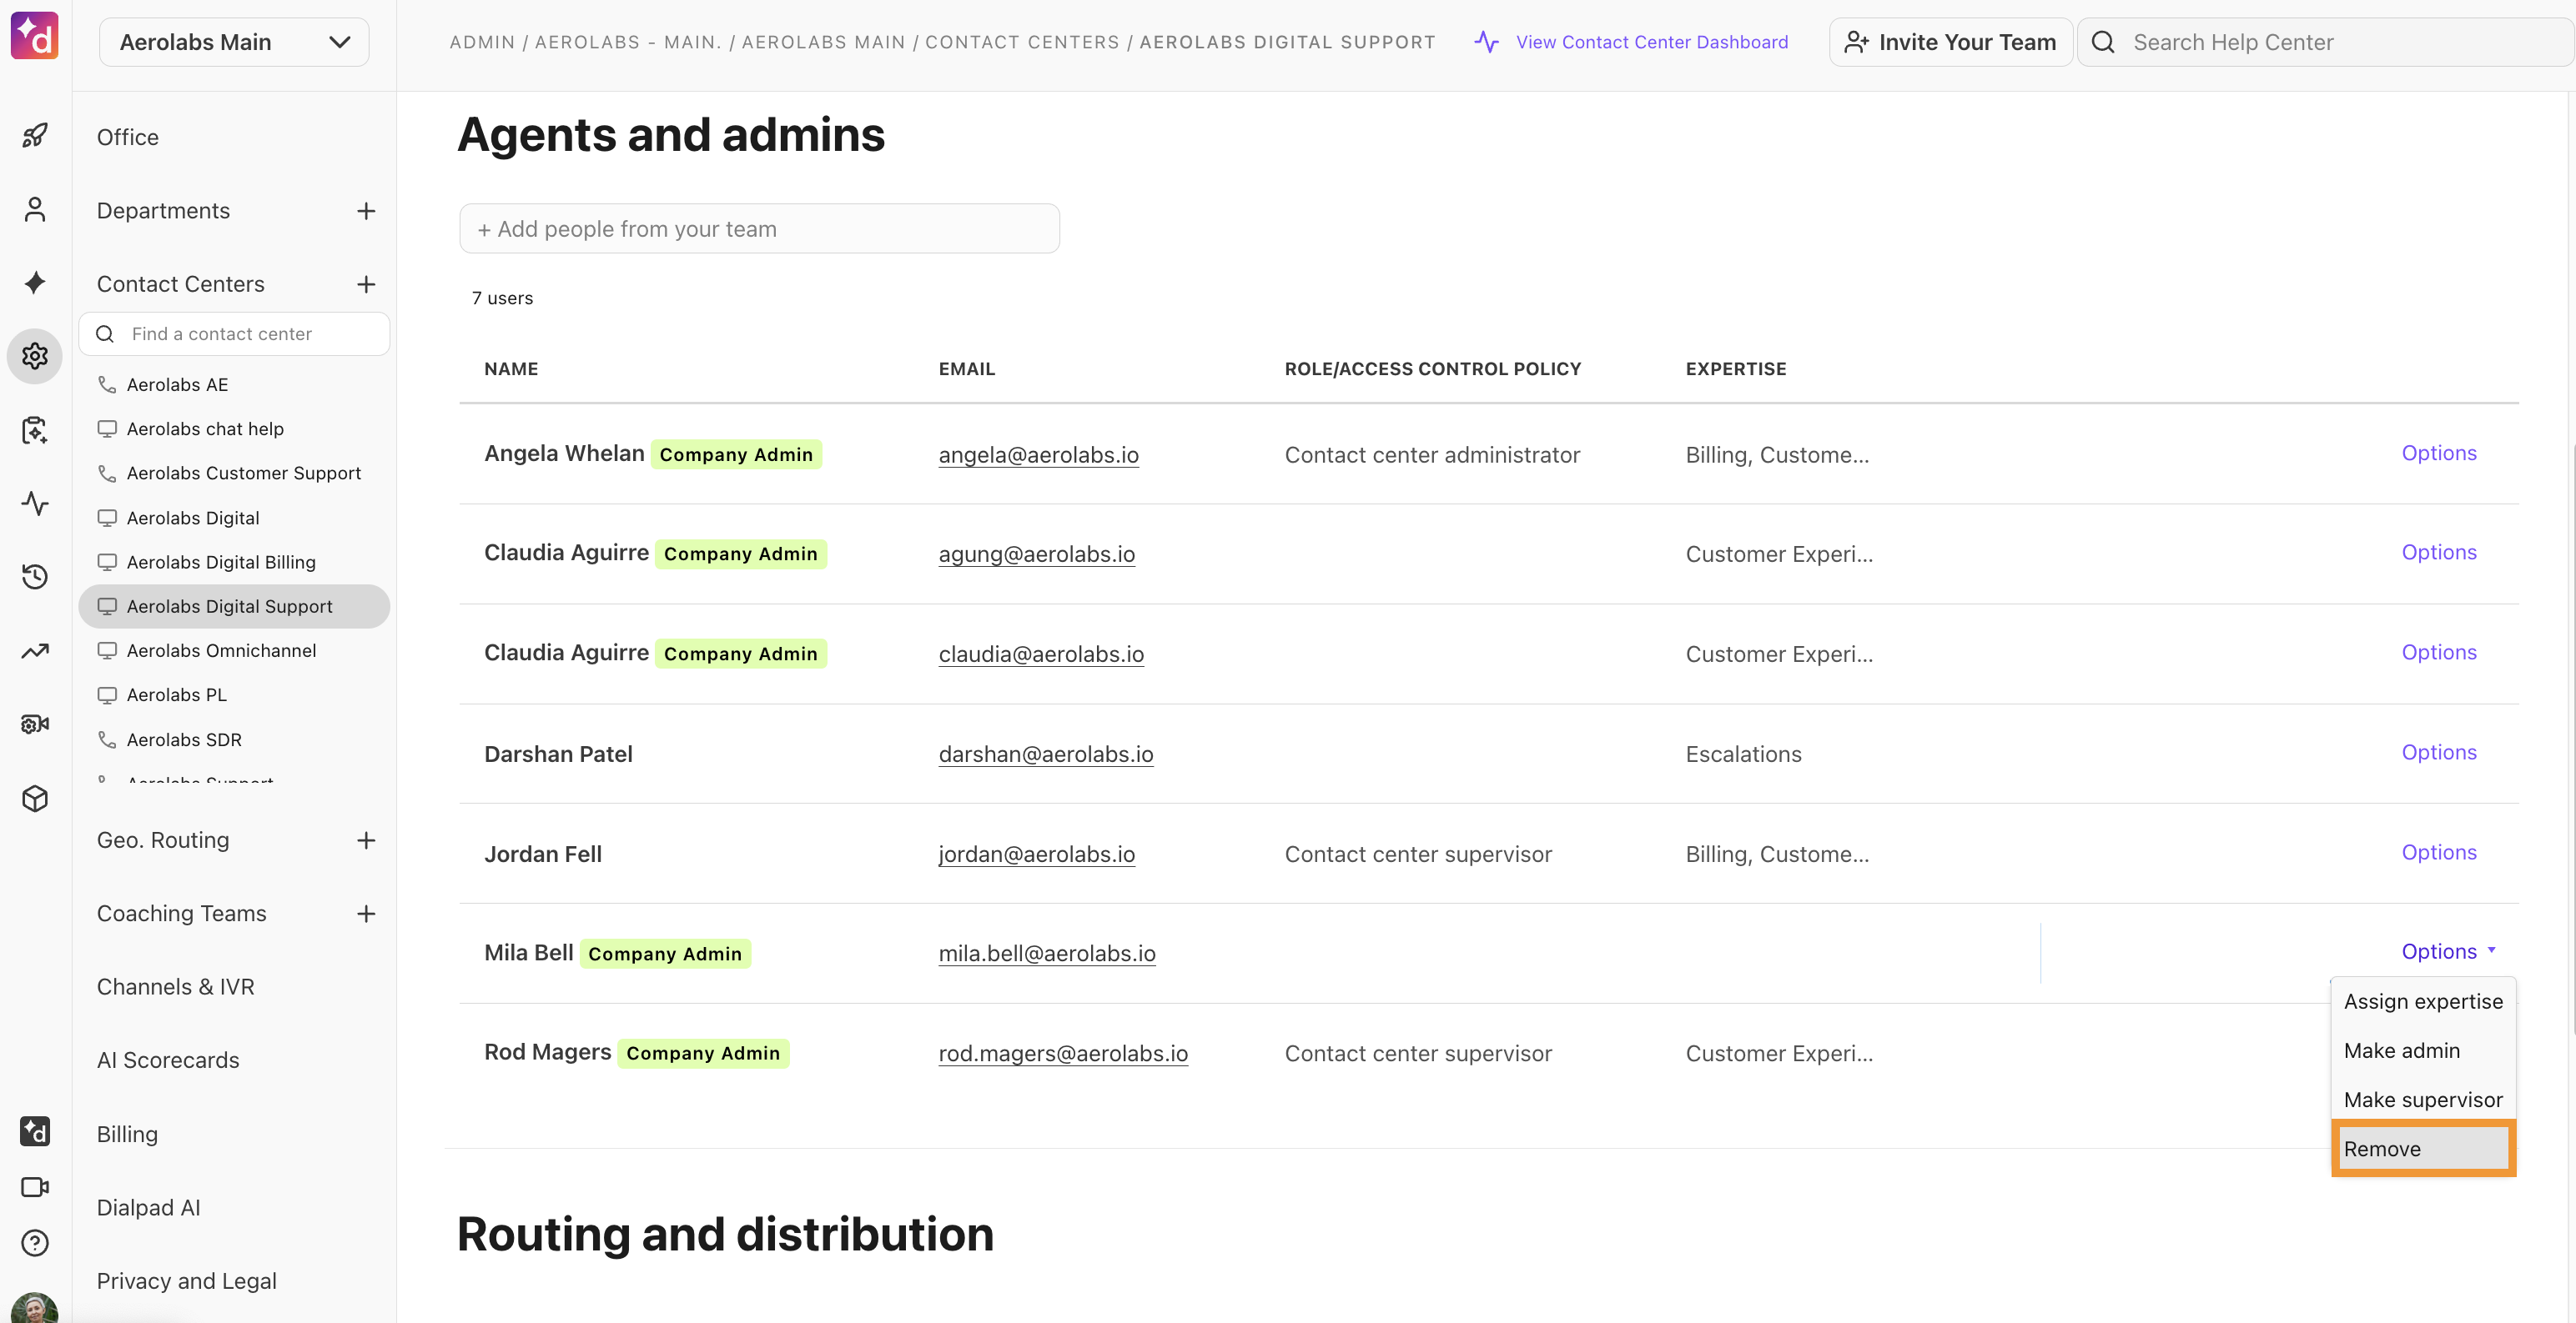Click the magnifier icon in Search Help Center
The image size is (2576, 1323).
2103,42
